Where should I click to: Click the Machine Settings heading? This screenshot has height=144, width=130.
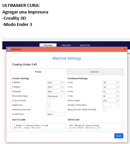click(x=67, y=58)
